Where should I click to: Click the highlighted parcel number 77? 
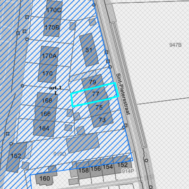coord(95,94)
